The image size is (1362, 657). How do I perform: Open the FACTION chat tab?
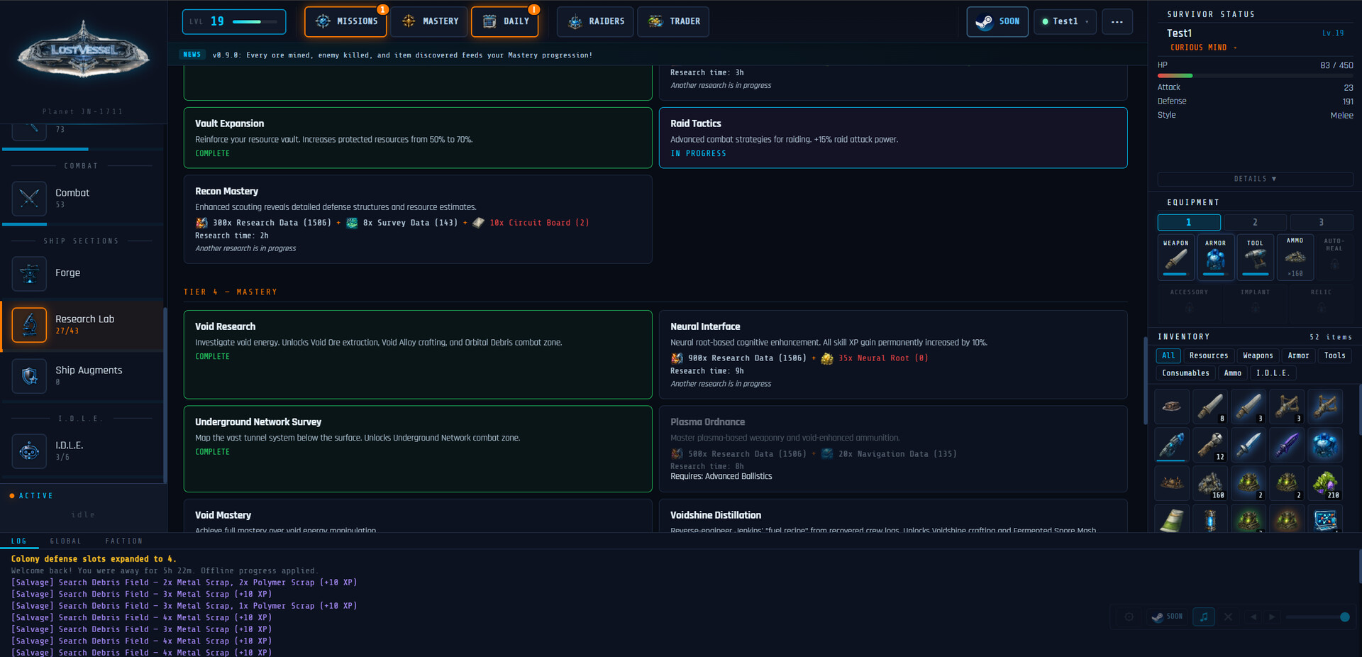(123, 541)
